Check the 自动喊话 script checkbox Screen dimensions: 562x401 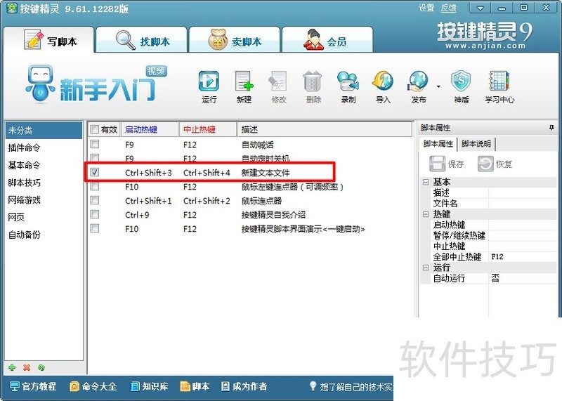pos(95,145)
